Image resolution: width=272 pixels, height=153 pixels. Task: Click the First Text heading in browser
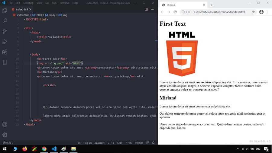173,24
